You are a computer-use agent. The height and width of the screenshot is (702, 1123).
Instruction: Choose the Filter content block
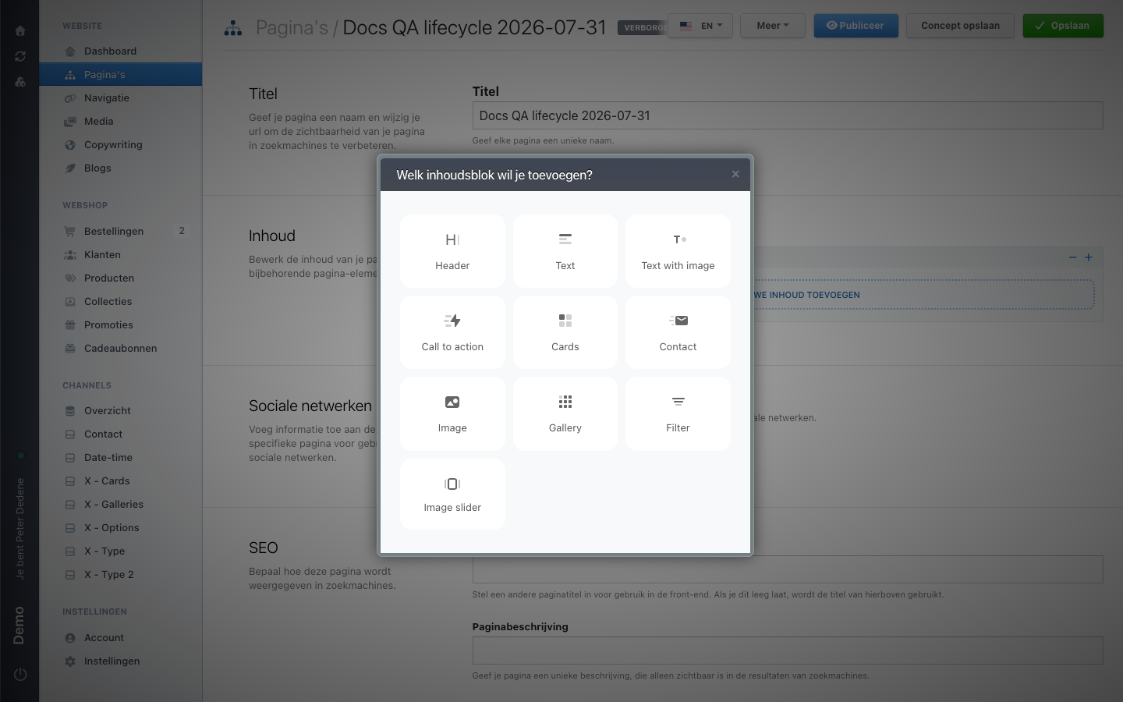tap(678, 413)
